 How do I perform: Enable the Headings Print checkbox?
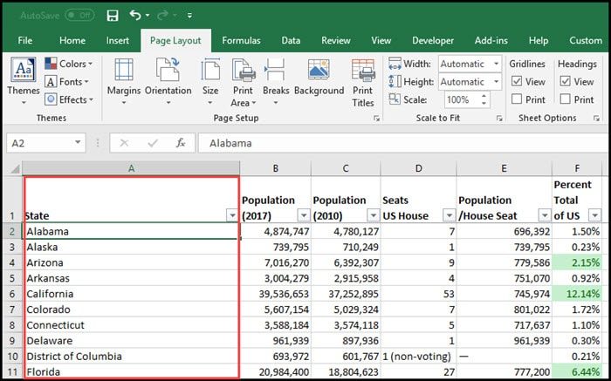[x=566, y=99]
